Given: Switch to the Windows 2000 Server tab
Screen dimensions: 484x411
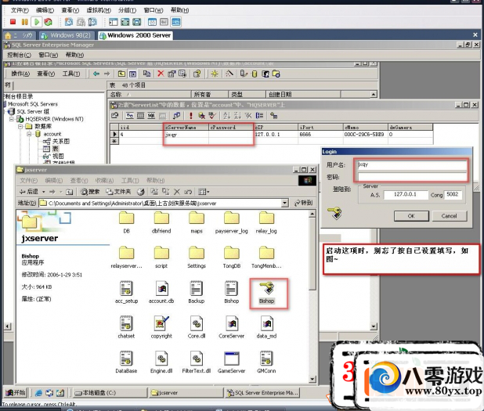Looking at the screenshot, I should coord(135,35).
